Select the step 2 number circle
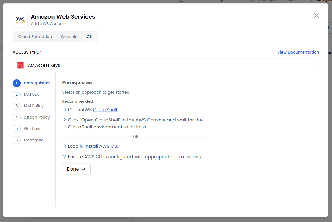Image resolution: width=332 pixels, height=222 pixels. point(16,95)
